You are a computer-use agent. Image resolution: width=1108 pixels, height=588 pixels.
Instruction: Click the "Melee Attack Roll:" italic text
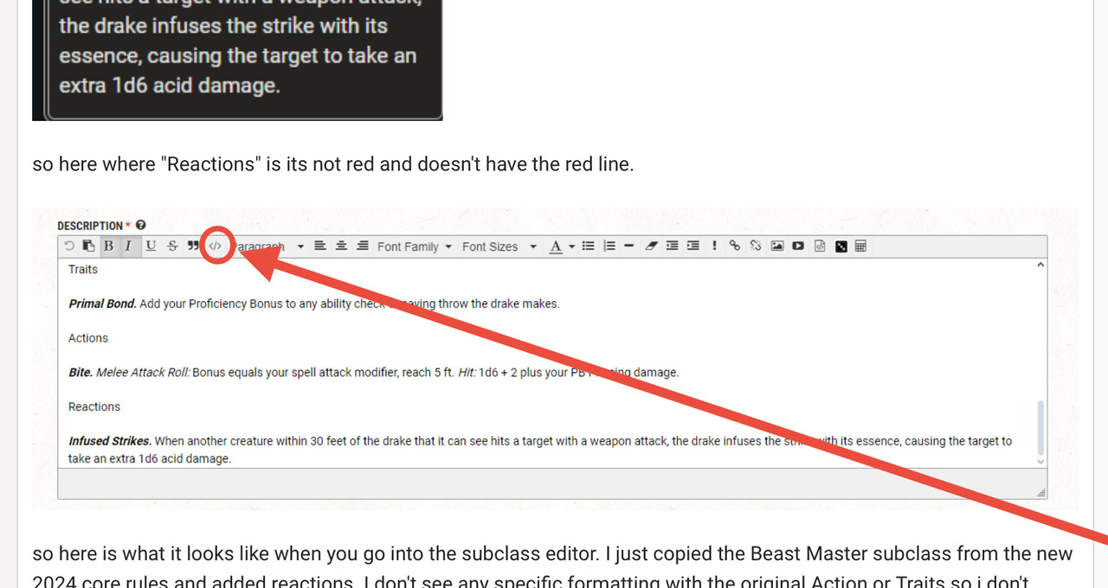click(143, 373)
